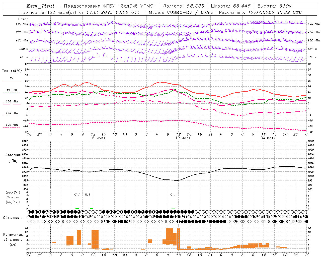Image resolution: width=321 pixels, height=257 pixels.
Task: Click the green precipitation bar at hour 12 on 18 июля
Action: tap(92, 208)
